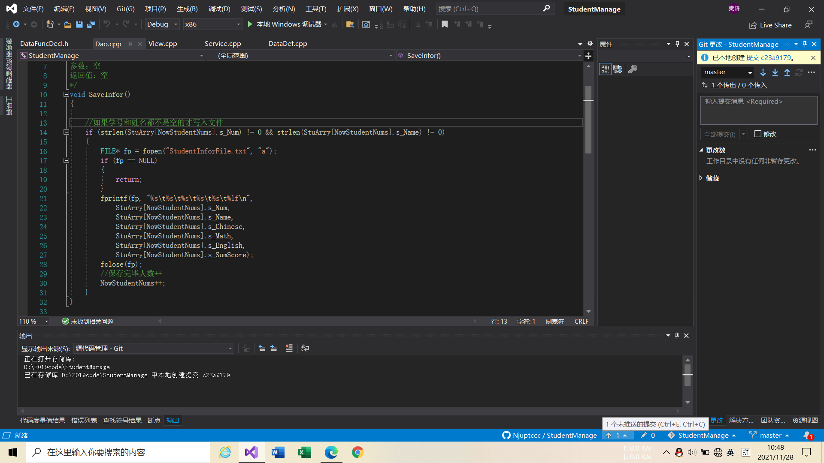
Task: Switch to the Service.cpp tab
Action: [x=223, y=44]
